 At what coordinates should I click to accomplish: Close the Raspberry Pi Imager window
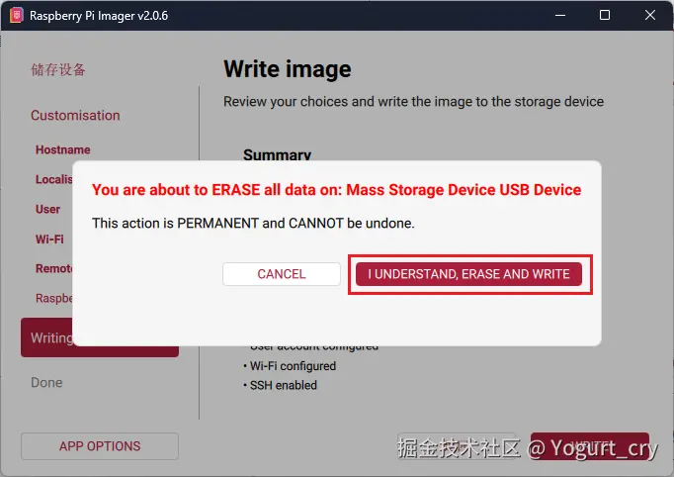(650, 15)
